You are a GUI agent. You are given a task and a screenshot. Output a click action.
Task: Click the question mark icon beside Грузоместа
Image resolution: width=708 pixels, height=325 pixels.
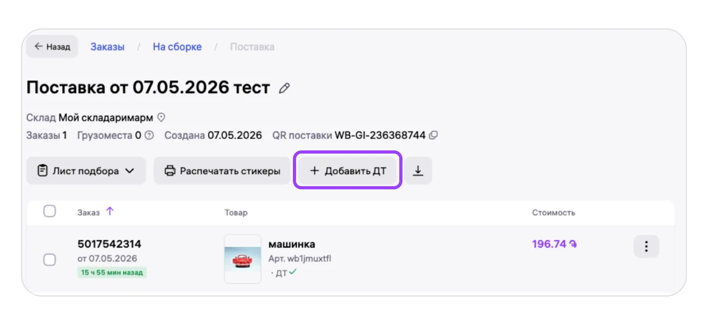(149, 135)
